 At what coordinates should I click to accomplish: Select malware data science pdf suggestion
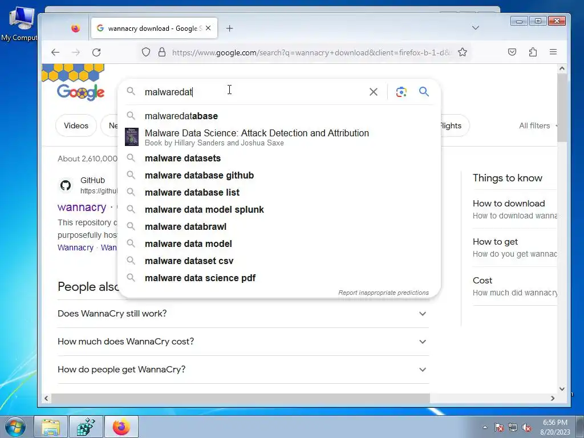coord(278,278)
